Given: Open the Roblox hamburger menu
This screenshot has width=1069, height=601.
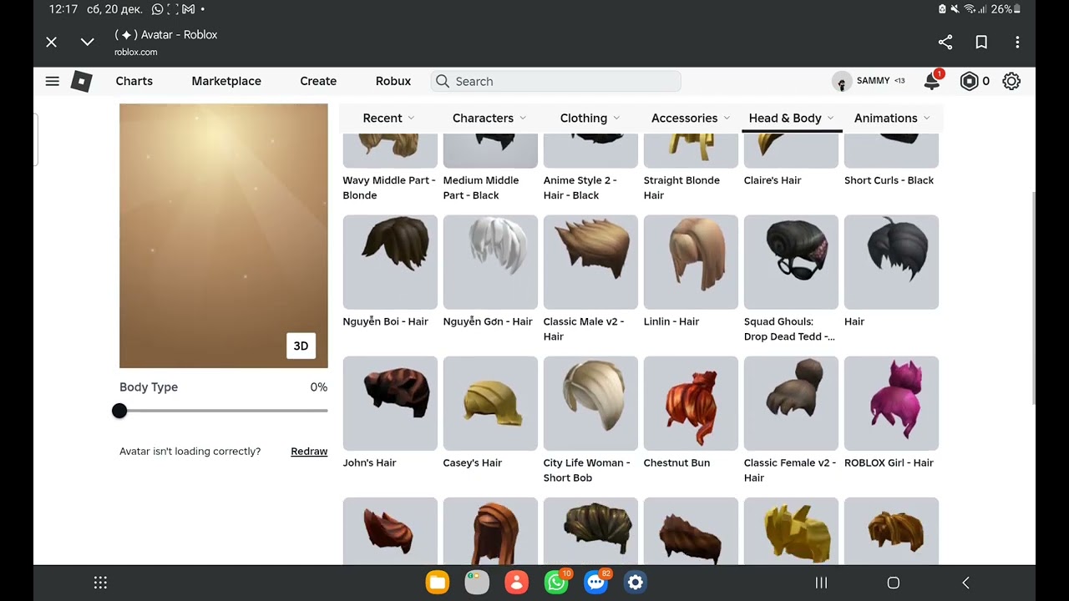Looking at the screenshot, I should tap(52, 81).
